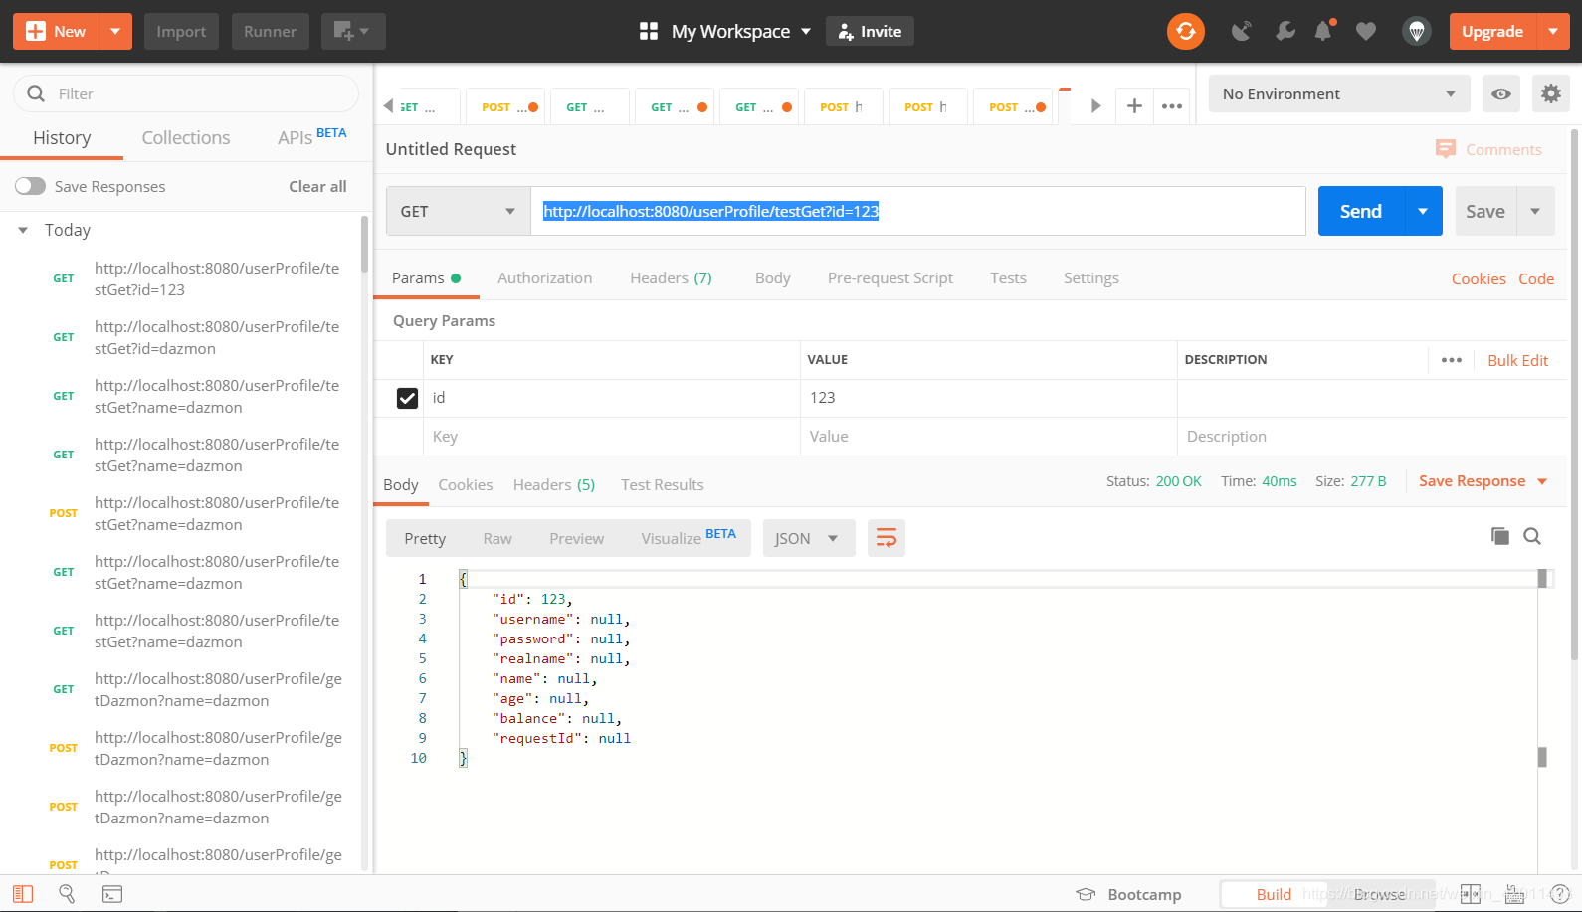
Task: Open the JSON format dropdown
Action: (x=809, y=538)
